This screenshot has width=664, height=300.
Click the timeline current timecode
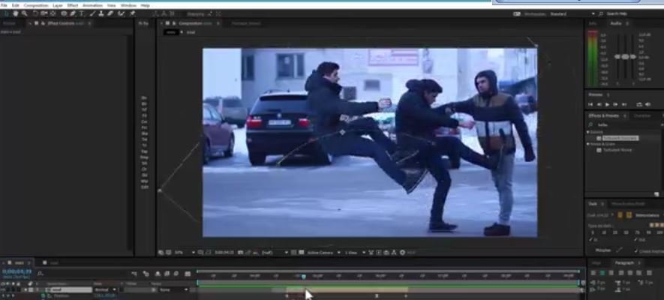coord(17,271)
